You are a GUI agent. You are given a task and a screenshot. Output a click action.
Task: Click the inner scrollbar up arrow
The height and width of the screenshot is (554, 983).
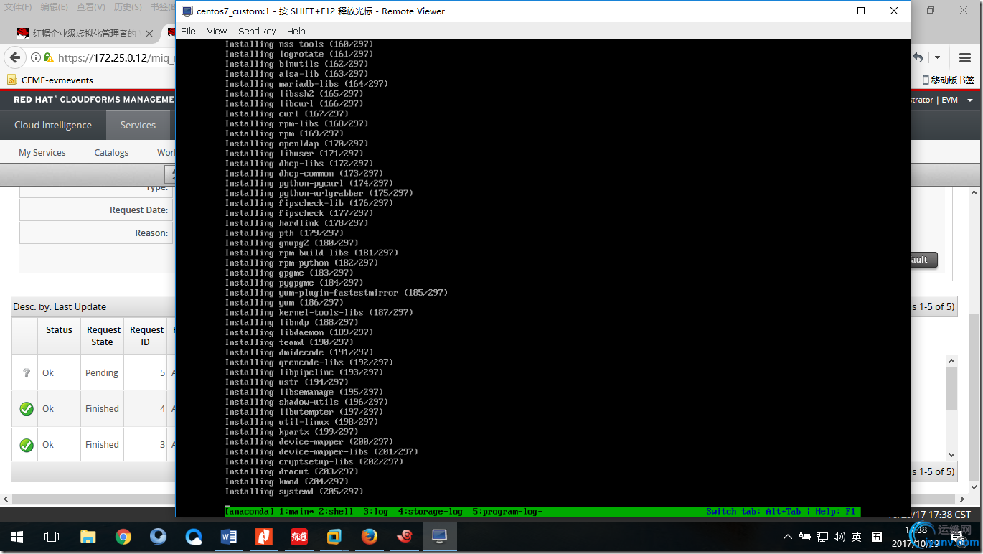(951, 361)
